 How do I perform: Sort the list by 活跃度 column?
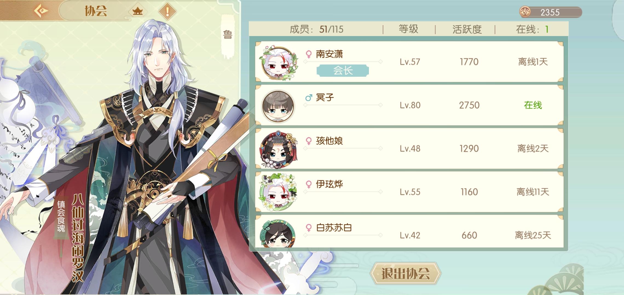click(x=467, y=29)
